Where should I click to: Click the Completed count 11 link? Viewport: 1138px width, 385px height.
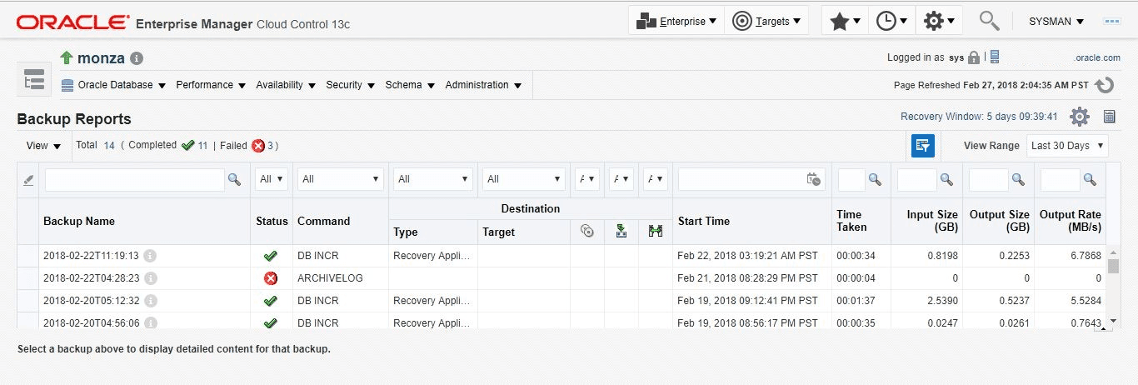click(x=202, y=145)
